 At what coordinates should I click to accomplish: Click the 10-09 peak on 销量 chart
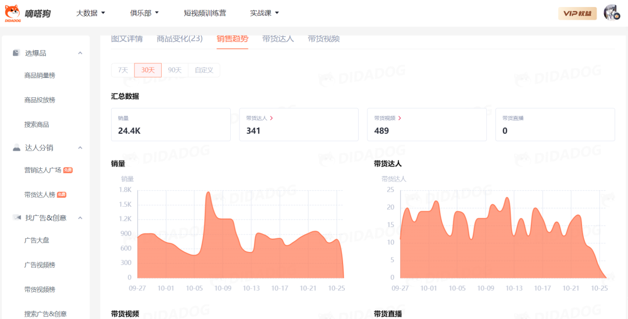209,193
